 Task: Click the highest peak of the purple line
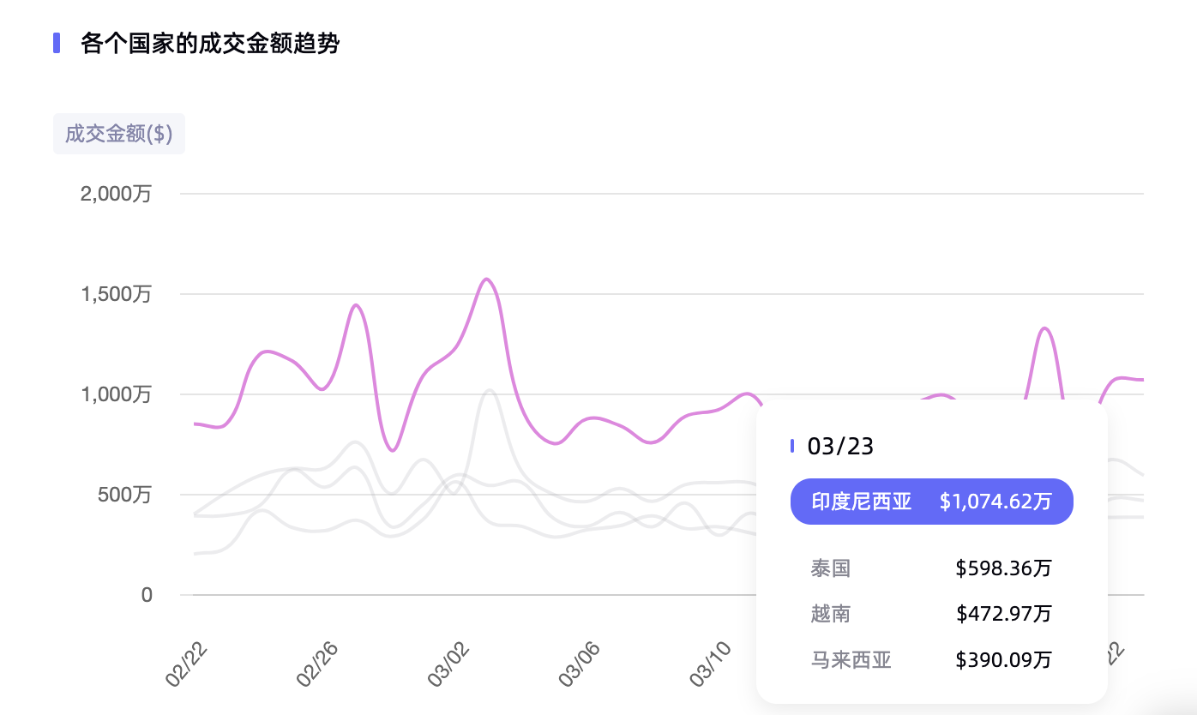487,279
